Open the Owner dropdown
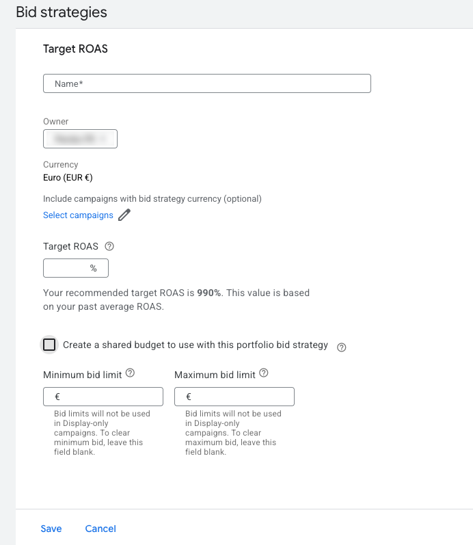 point(80,139)
